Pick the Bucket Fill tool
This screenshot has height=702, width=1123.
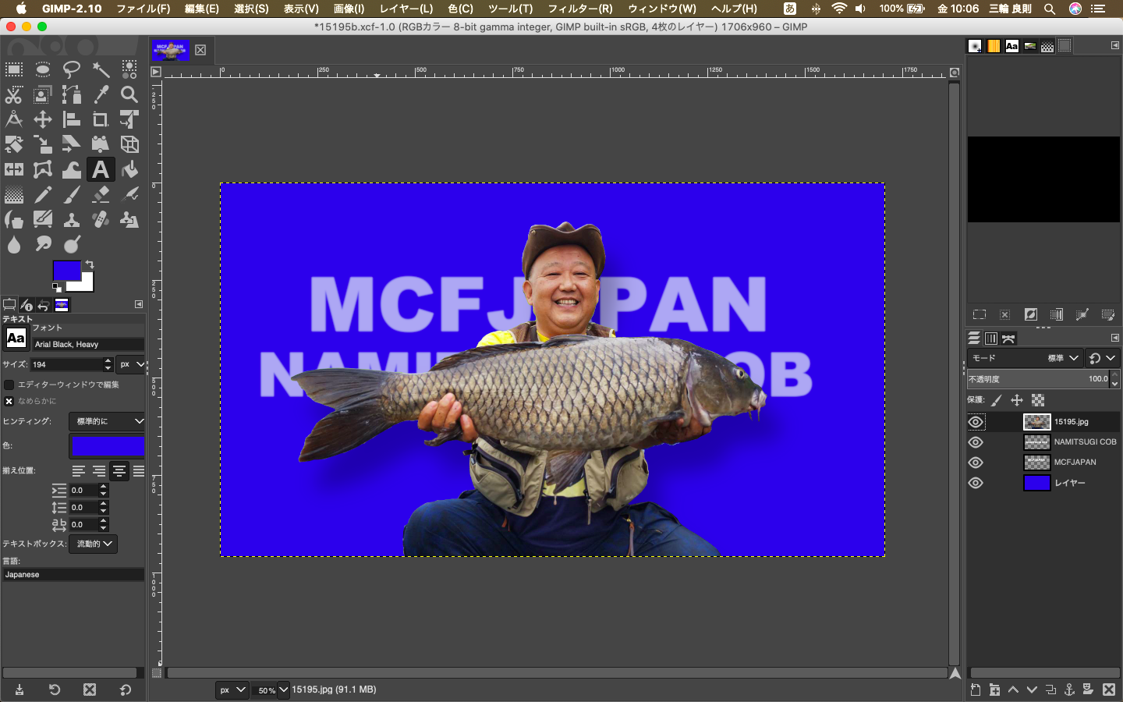click(129, 169)
